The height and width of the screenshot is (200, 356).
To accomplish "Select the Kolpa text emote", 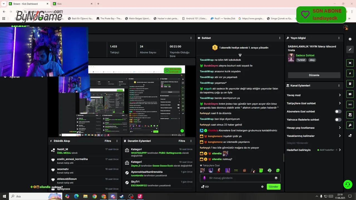I will (x=236, y=170).
